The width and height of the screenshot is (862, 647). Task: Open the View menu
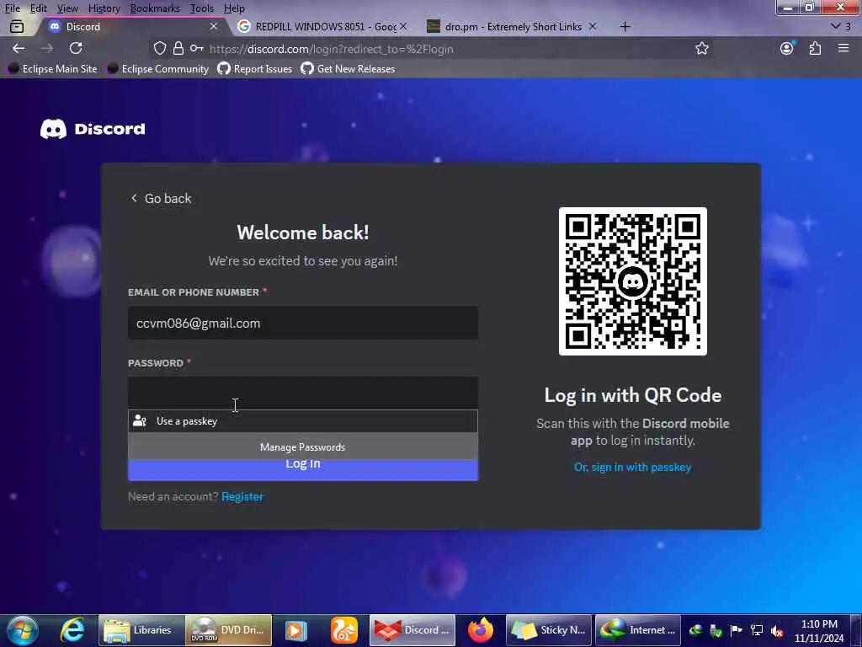(x=67, y=8)
